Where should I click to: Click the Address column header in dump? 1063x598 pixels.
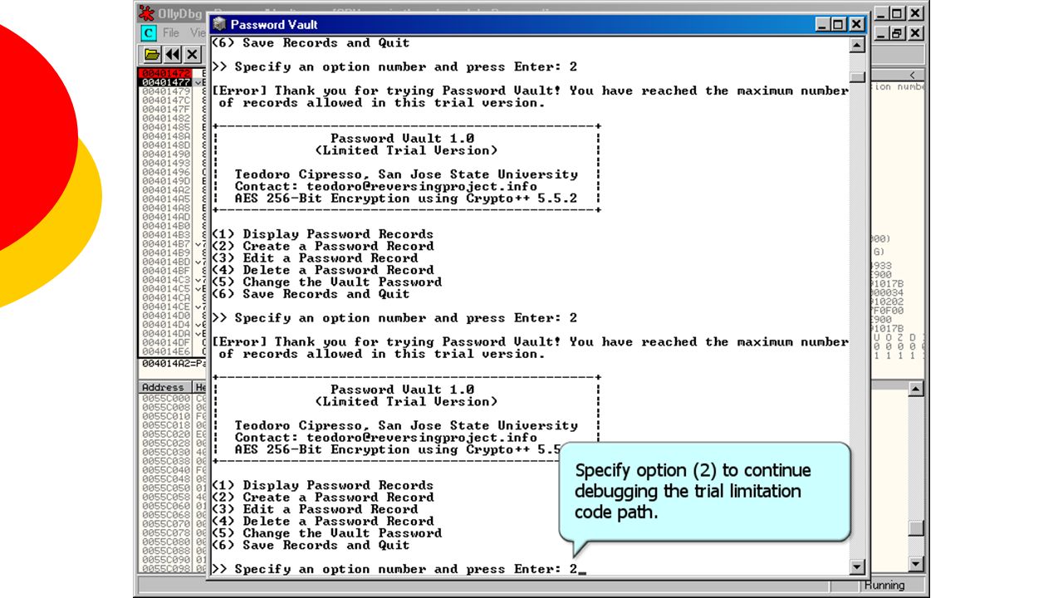click(x=164, y=388)
